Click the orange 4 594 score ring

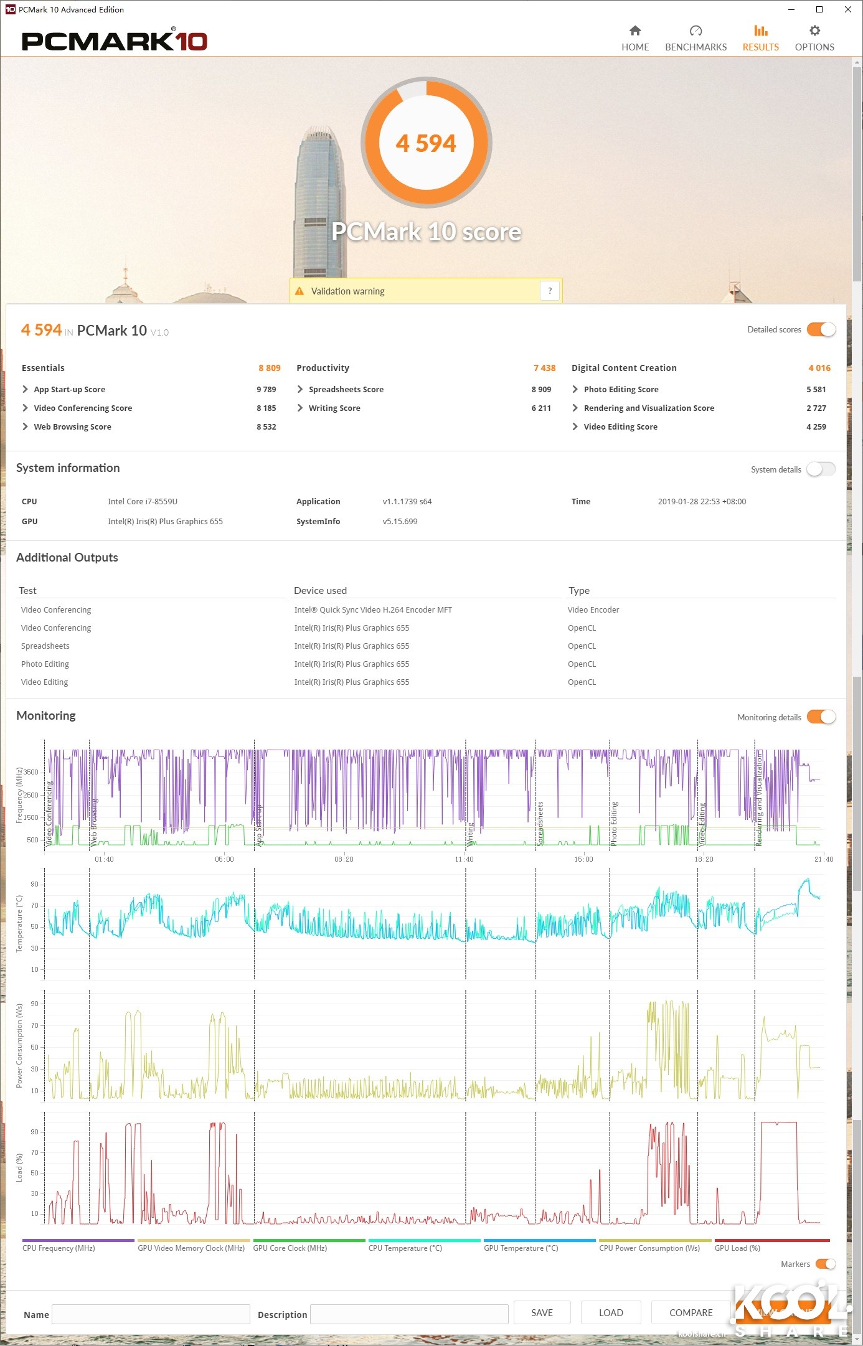coord(427,143)
